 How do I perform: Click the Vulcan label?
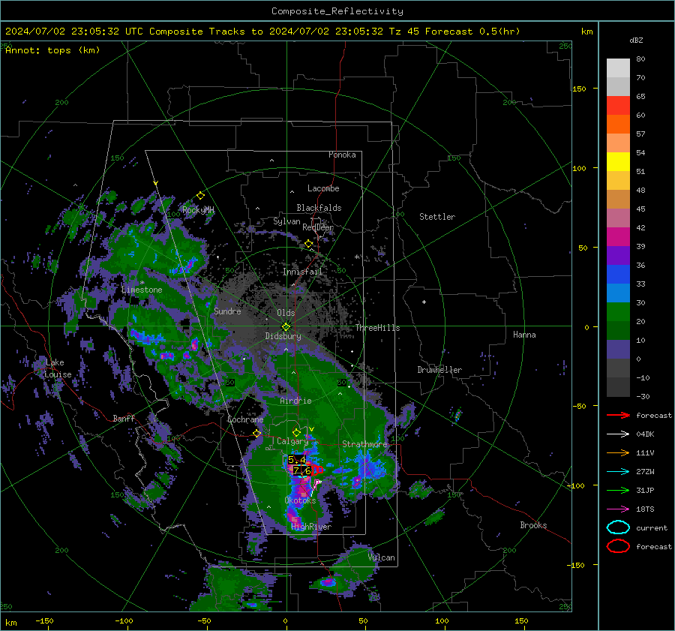(381, 557)
